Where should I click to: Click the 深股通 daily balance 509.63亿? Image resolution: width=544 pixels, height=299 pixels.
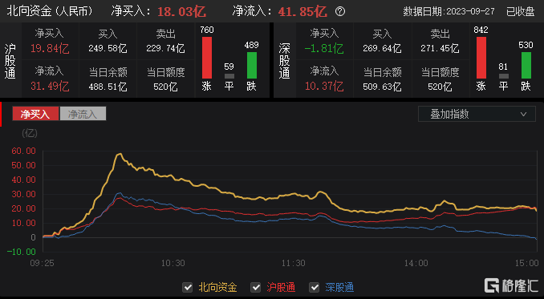pyautogui.click(x=382, y=87)
